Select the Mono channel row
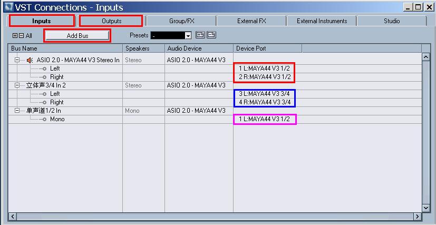Screen dimensions: 436x225 (x=57, y=119)
